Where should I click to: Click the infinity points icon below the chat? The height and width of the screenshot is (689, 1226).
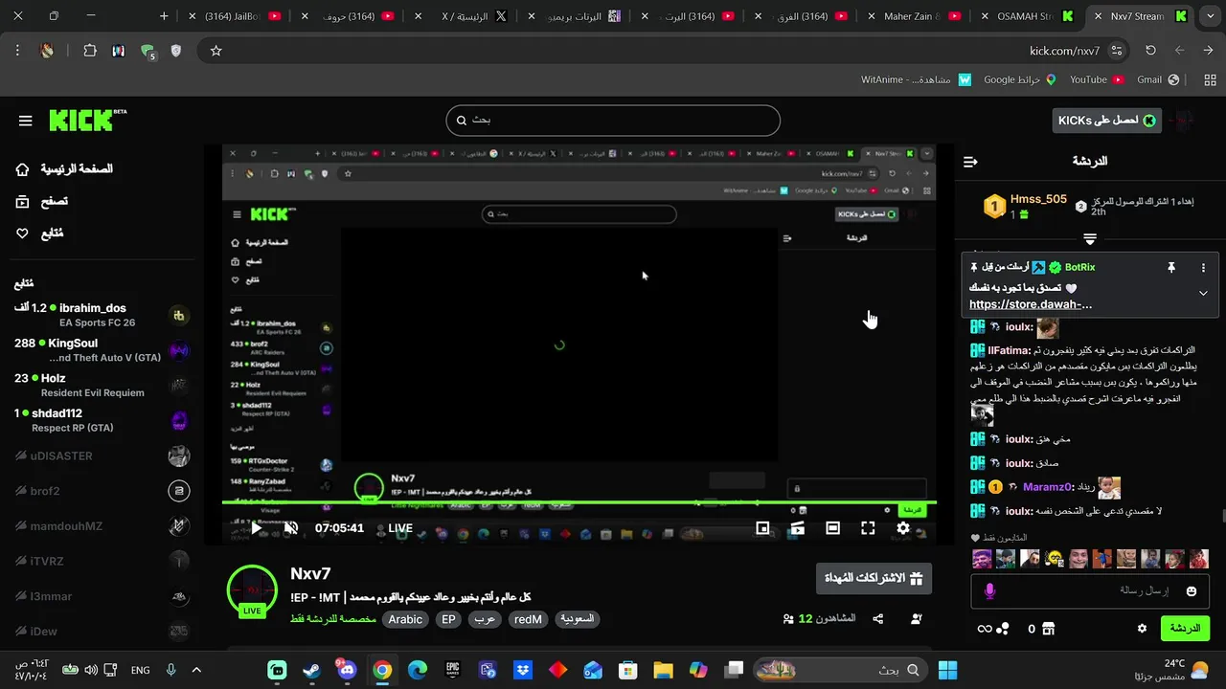click(x=984, y=629)
